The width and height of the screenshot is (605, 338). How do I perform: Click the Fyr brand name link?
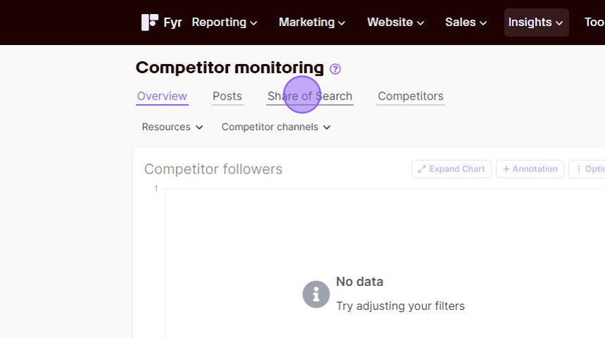tap(172, 22)
